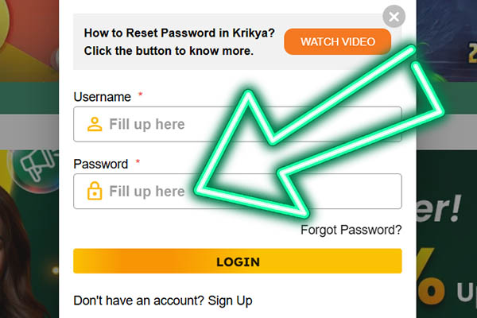This screenshot has height=318, width=477.
Task: Click the Password field label
Action: 100,165
